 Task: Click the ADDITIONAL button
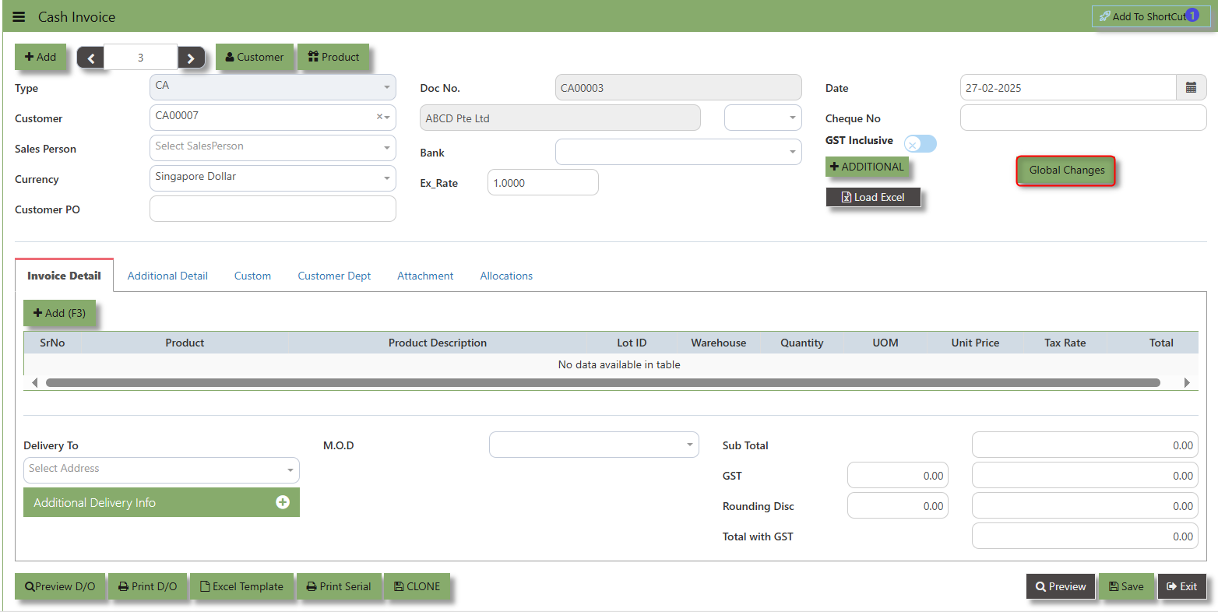coord(867,167)
